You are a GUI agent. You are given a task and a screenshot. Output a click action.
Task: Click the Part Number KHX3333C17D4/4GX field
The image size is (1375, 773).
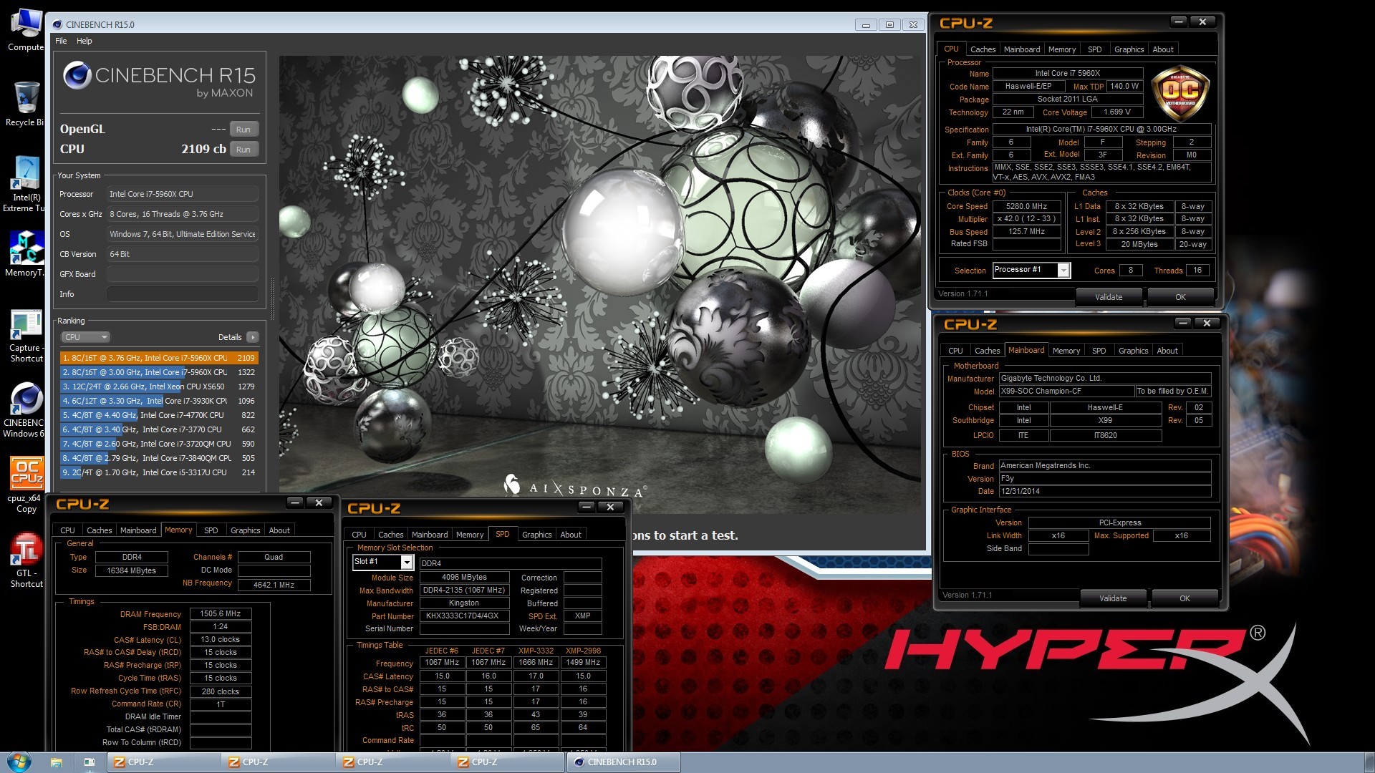click(x=463, y=616)
